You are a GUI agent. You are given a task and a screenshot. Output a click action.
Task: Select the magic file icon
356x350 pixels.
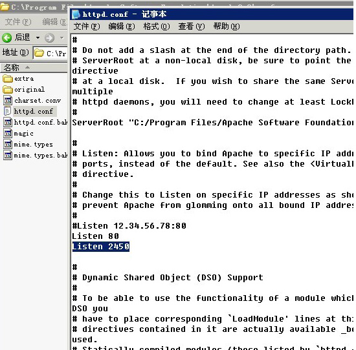click(8, 133)
